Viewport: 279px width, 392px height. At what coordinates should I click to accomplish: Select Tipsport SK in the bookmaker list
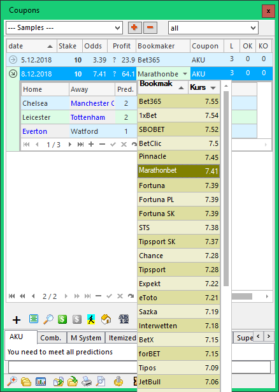click(178, 242)
